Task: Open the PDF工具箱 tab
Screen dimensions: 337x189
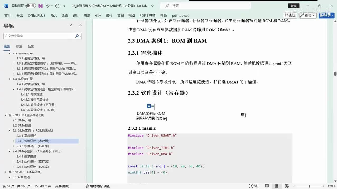Action: pos(147,15)
